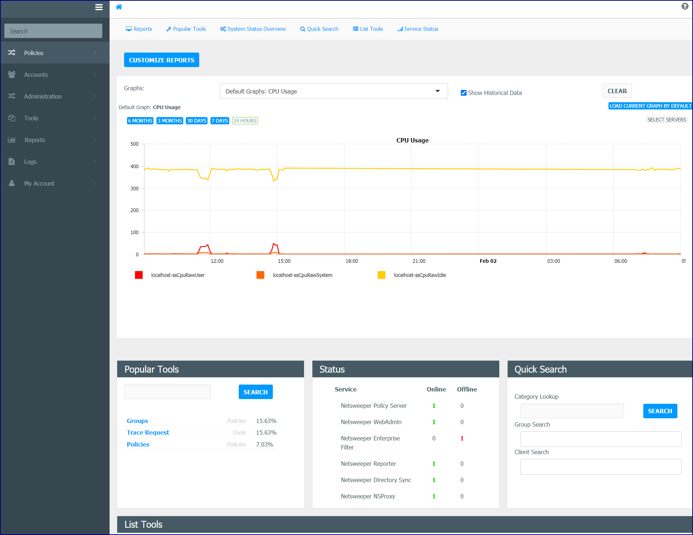Click the home icon in breadcrumb
Image resolution: width=693 pixels, height=535 pixels.
119,7
